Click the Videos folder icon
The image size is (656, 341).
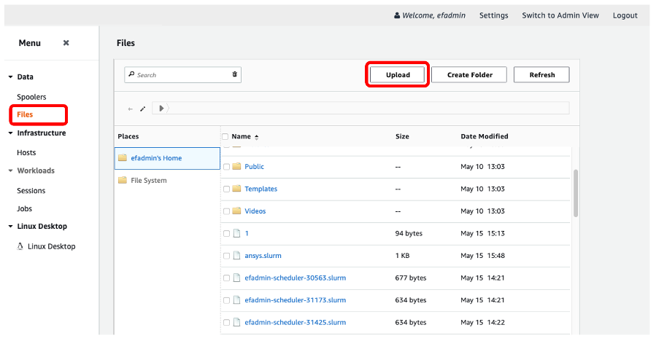pyautogui.click(x=236, y=211)
